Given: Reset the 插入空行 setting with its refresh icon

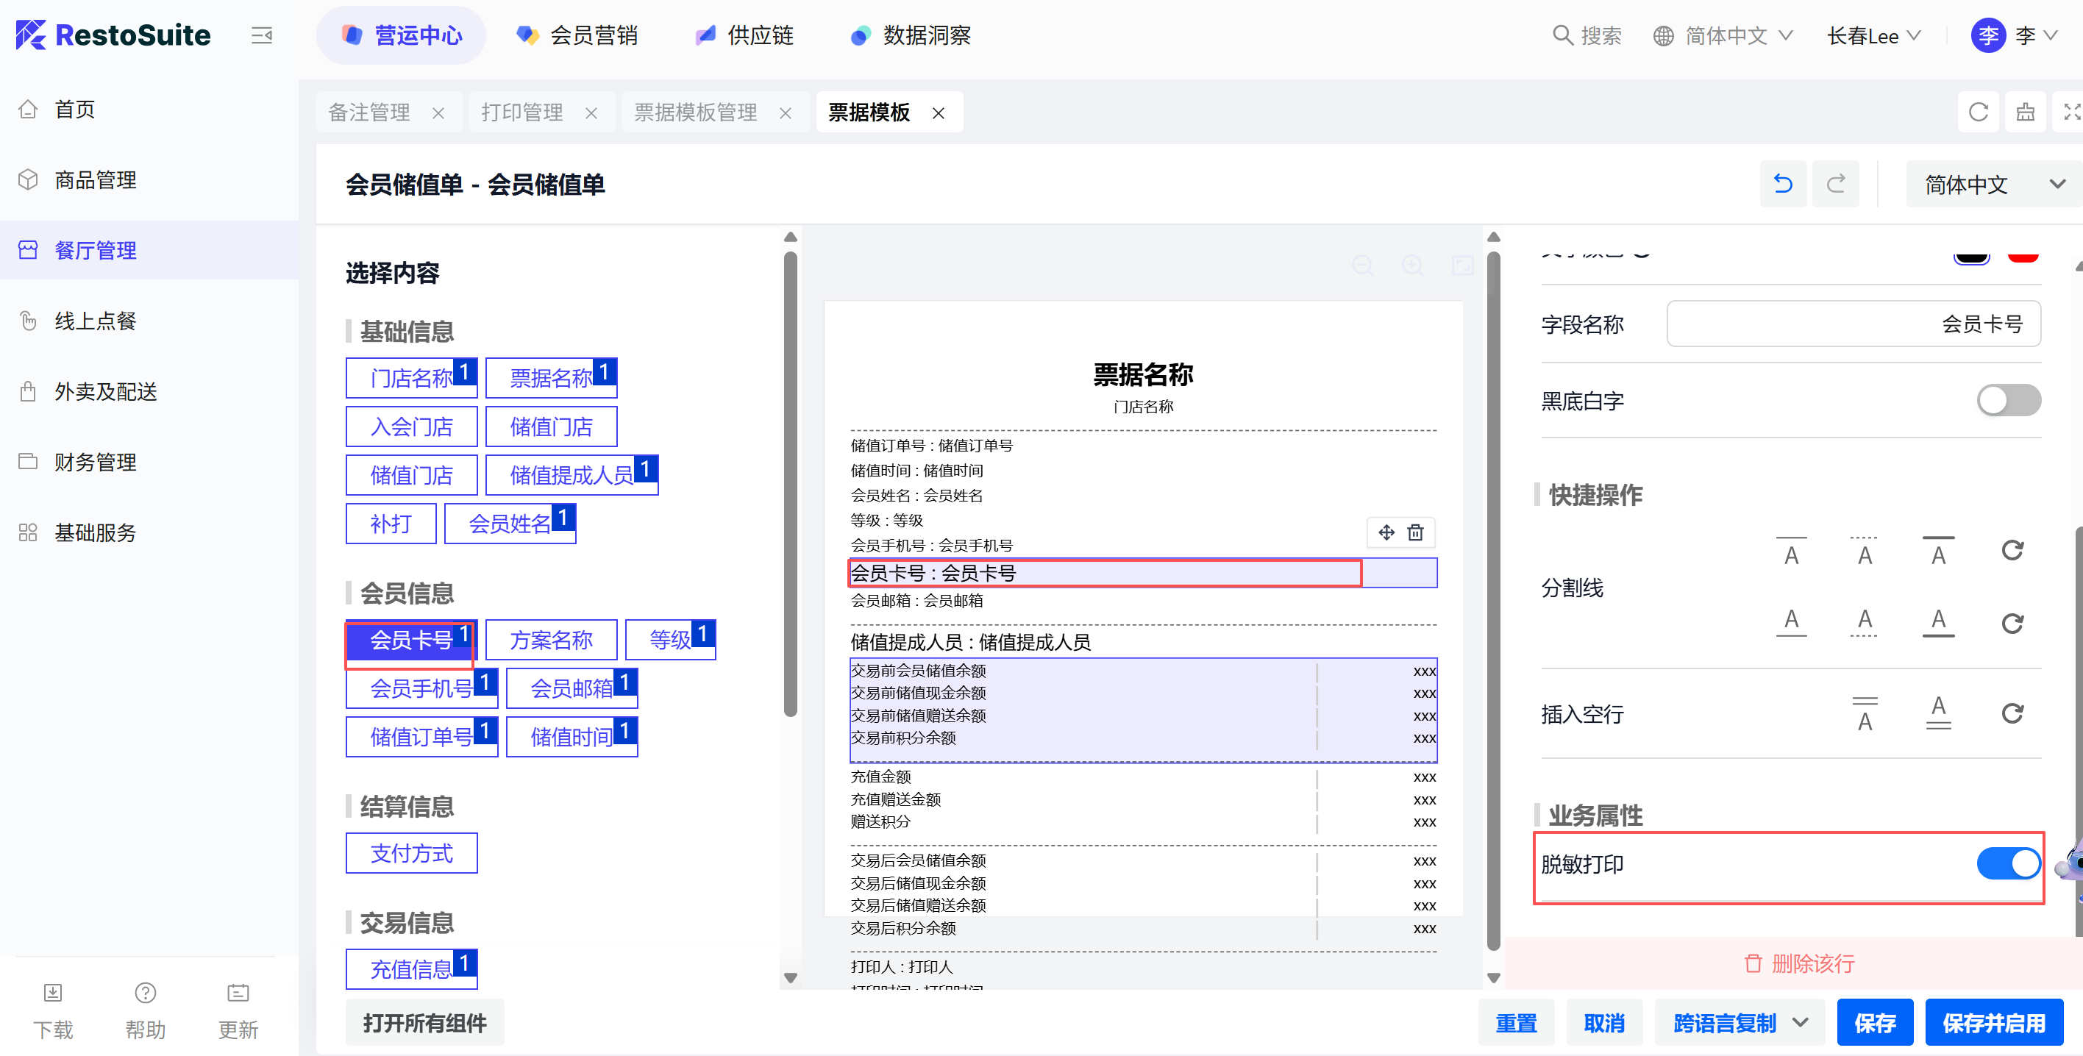Looking at the screenshot, I should coord(2012,713).
